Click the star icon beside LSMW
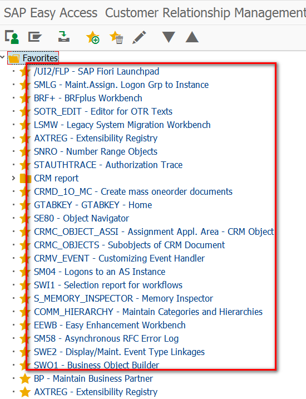Screen dimensions: 306x399 (25, 125)
